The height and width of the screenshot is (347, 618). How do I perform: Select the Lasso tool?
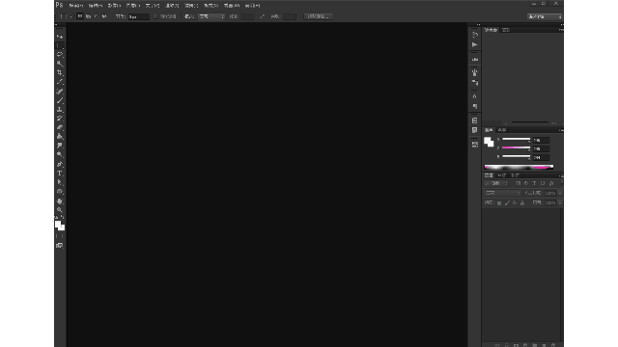(x=60, y=54)
